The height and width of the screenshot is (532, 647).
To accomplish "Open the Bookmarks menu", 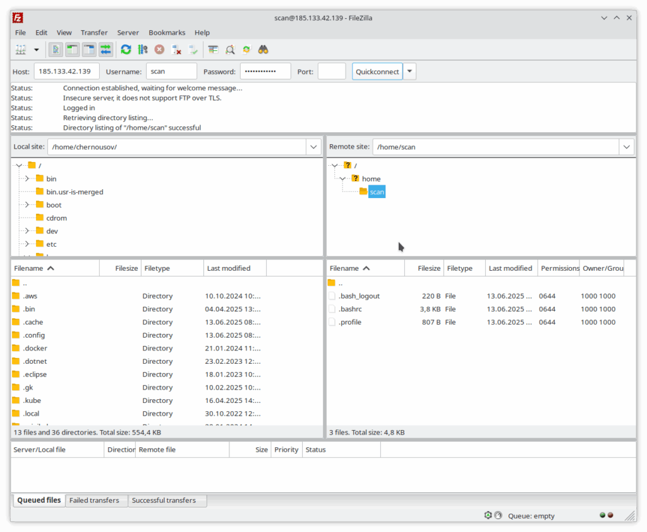I will (167, 32).
